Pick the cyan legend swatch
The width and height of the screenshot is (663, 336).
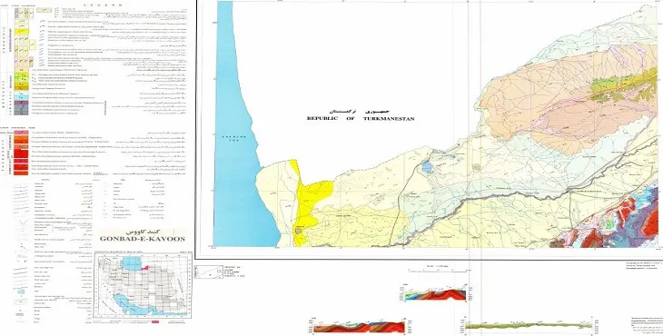(21, 97)
